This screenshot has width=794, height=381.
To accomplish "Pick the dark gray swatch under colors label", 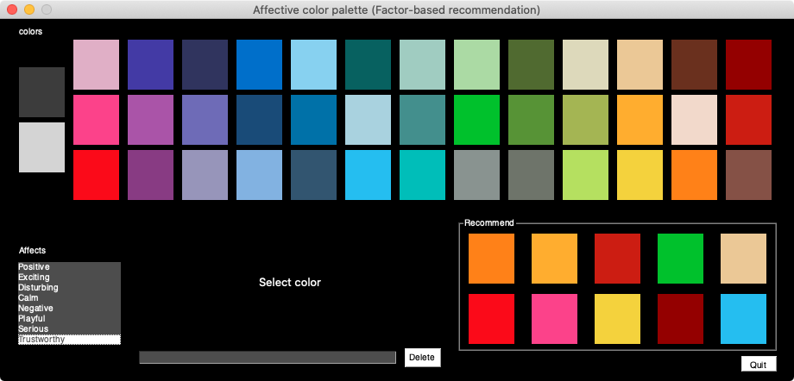I will tap(41, 92).
